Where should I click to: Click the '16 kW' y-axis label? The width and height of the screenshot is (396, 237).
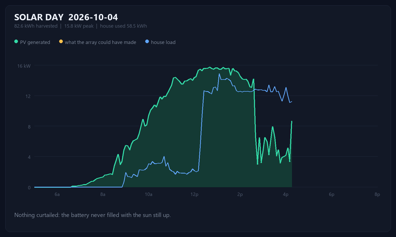point(24,66)
